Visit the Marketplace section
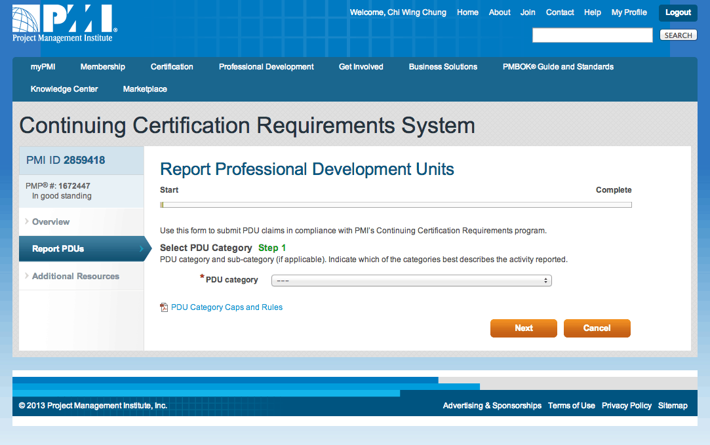Screen dimensions: 710x445 (x=144, y=88)
